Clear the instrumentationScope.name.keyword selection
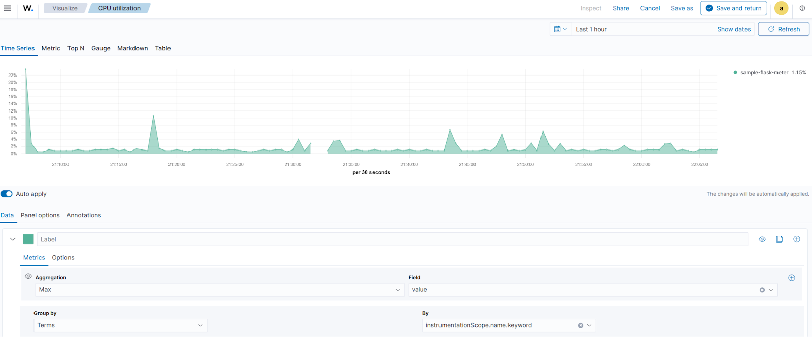The width and height of the screenshot is (812, 337). [x=580, y=326]
